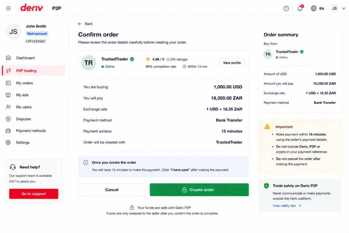The image size is (349, 233).
Task: Click the Dashboard home icon
Action: click(8, 58)
